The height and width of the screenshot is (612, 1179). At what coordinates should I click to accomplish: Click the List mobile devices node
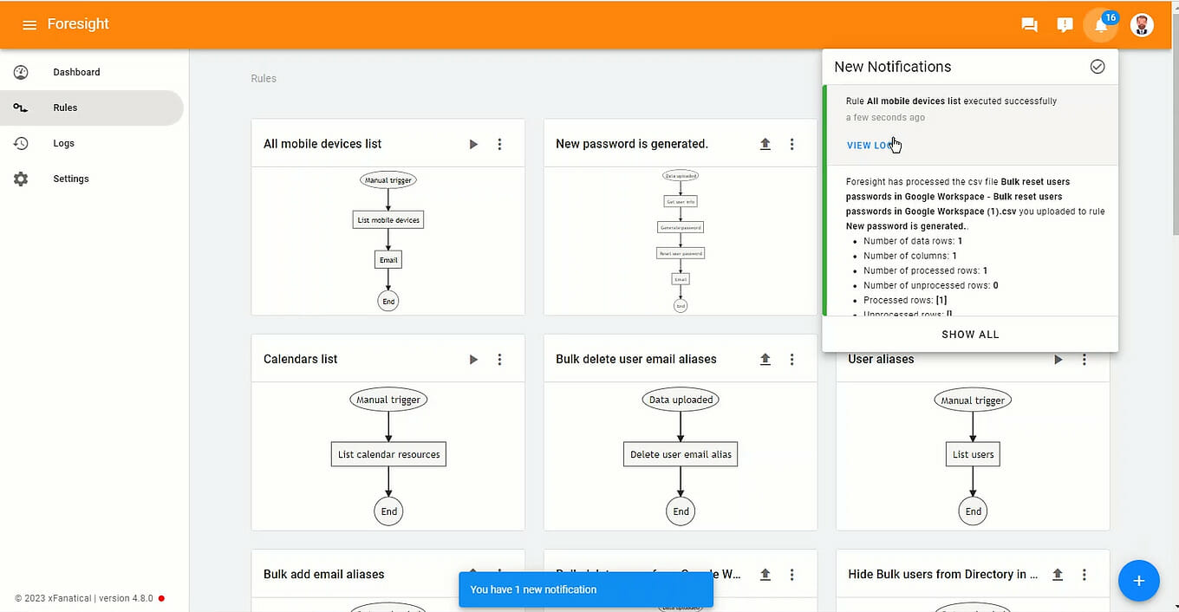(388, 220)
